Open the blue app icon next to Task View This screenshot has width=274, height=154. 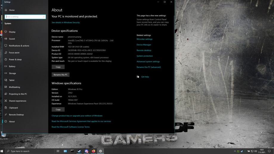pyautogui.click(x=65, y=151)
